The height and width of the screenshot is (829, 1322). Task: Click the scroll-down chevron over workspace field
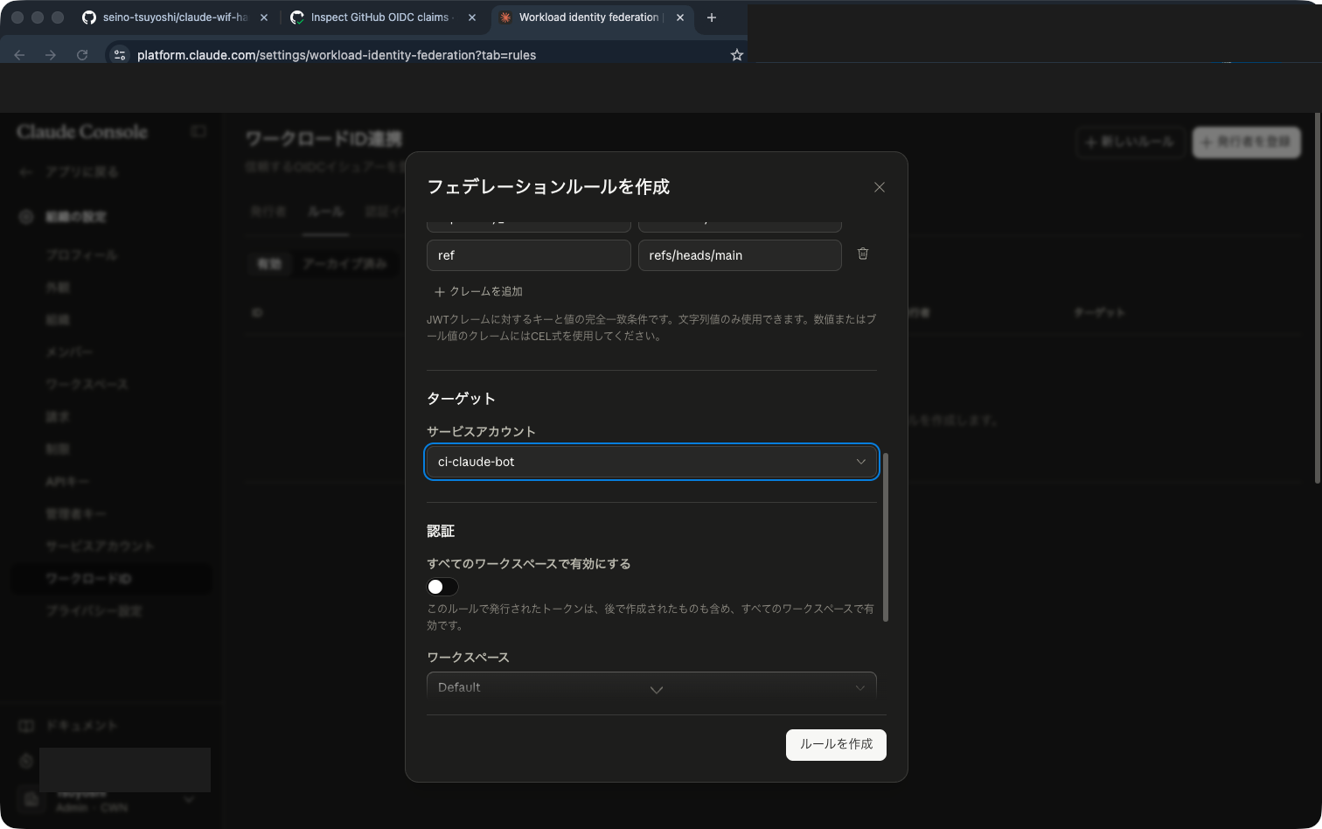657,690
